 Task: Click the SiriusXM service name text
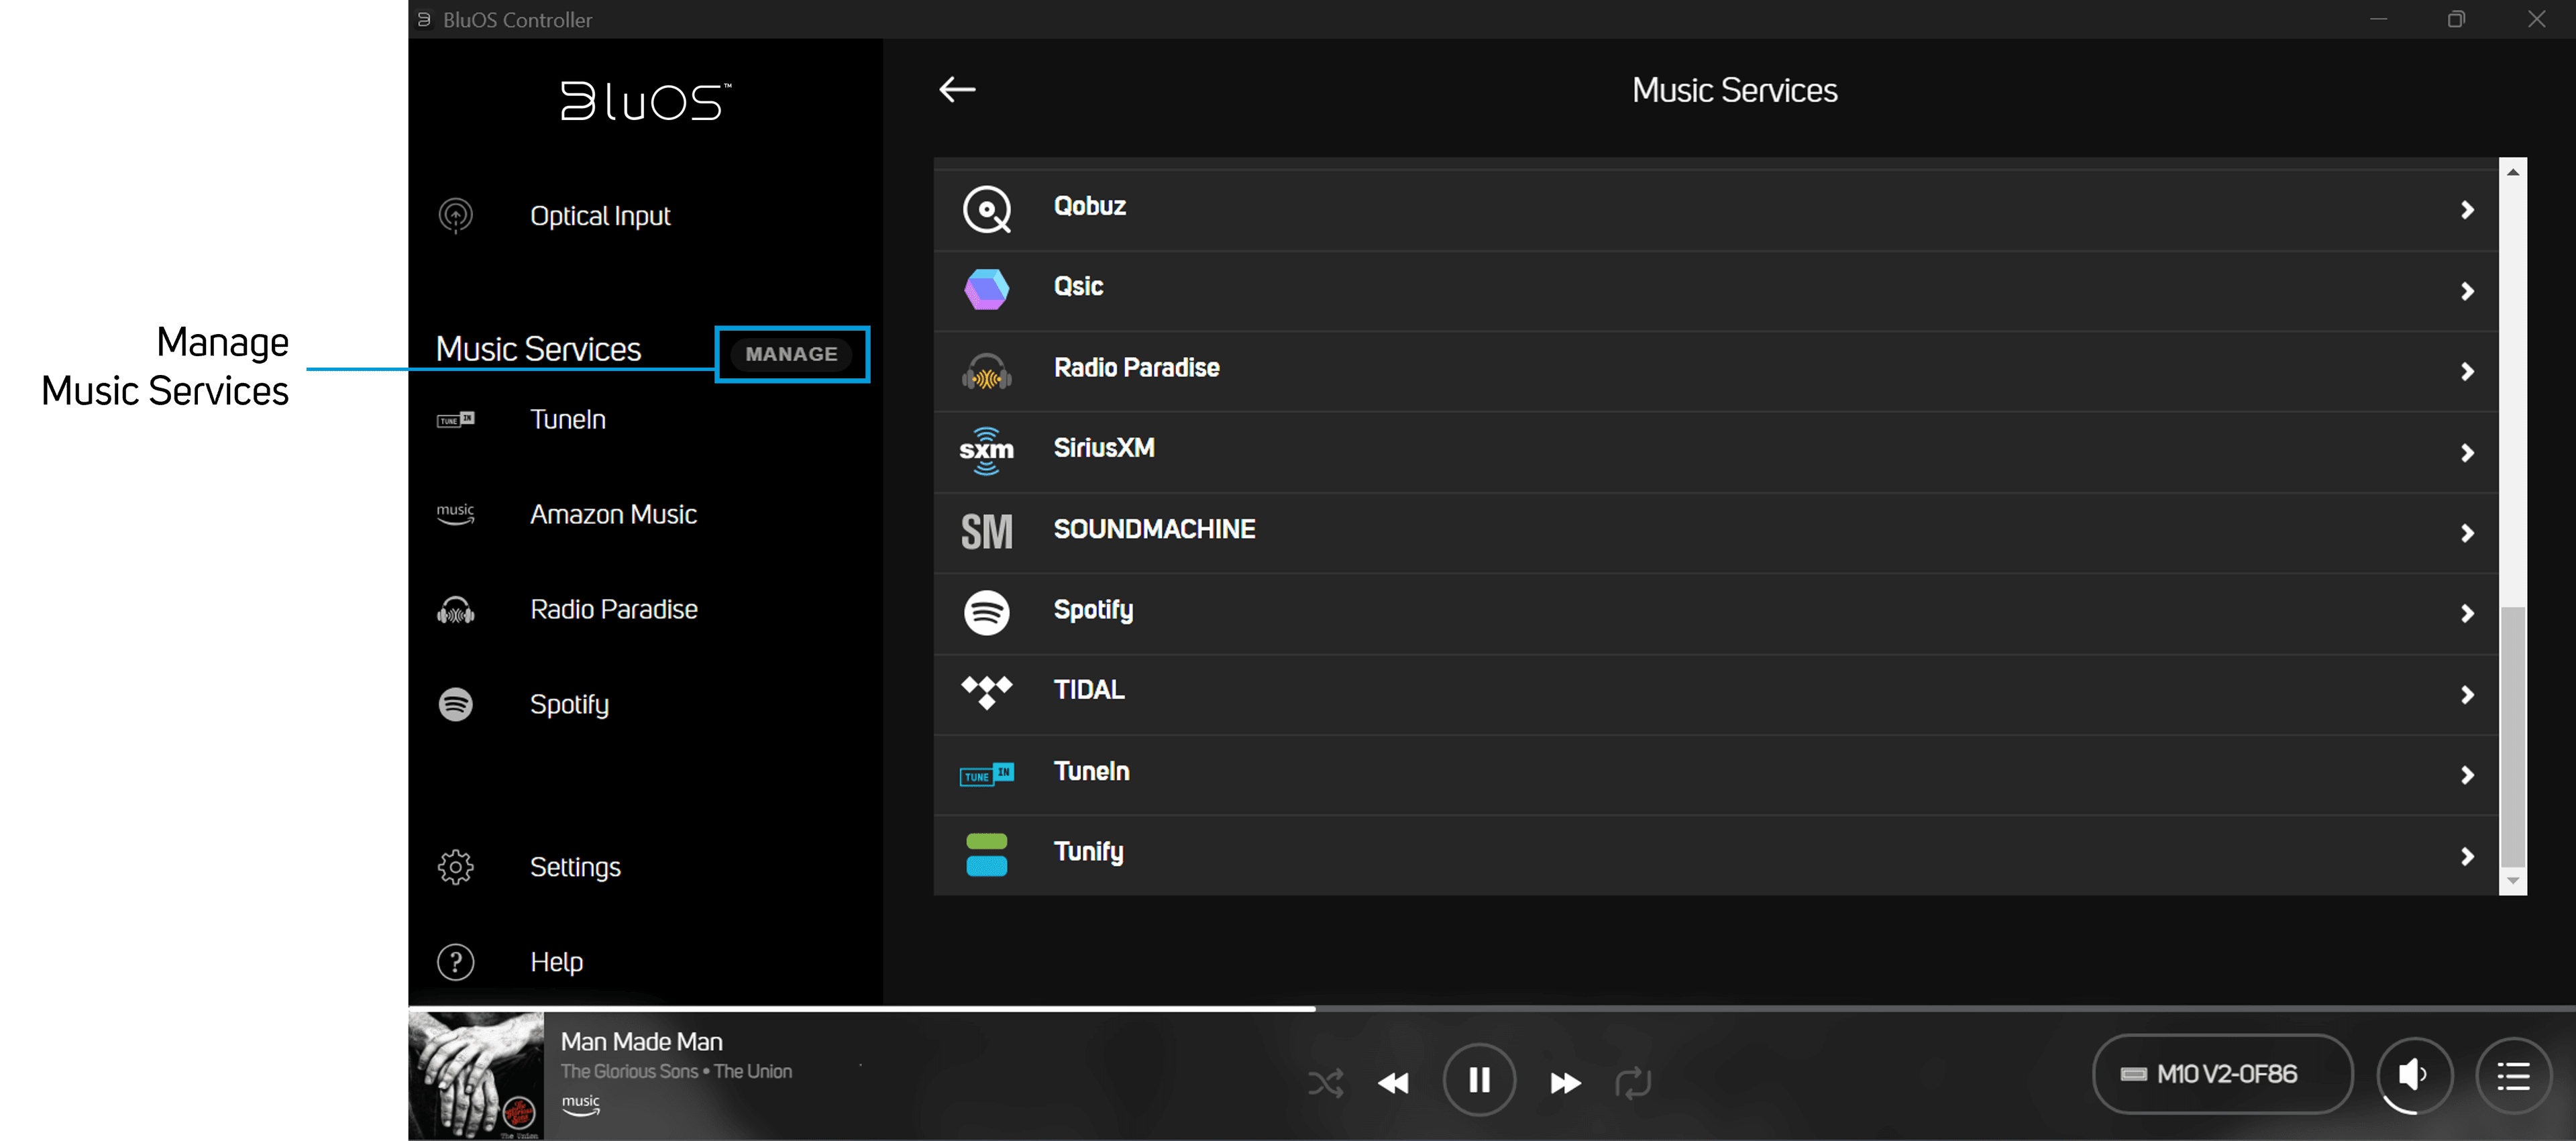coord(1104,448)
